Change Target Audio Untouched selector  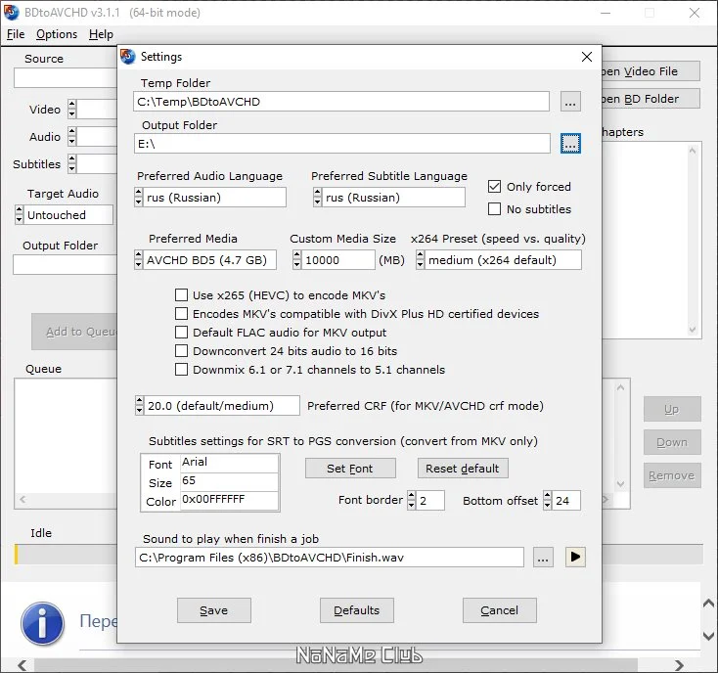[x=65, y=215]
